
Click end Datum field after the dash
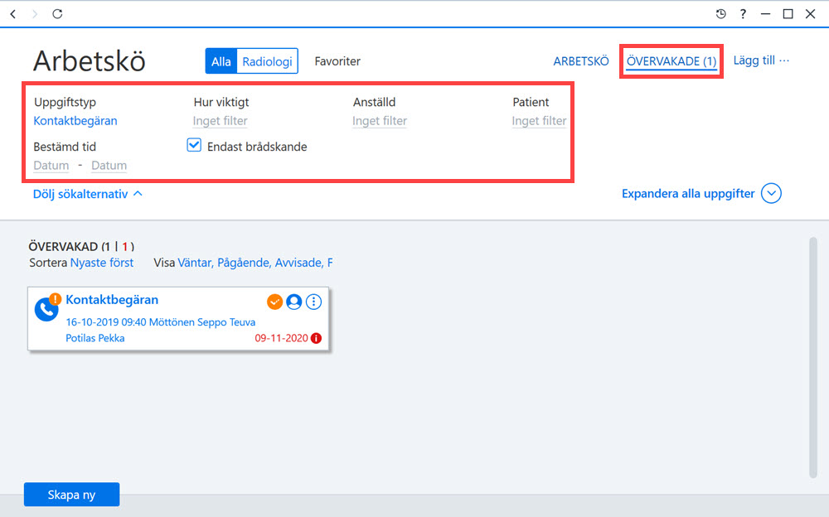109,166
